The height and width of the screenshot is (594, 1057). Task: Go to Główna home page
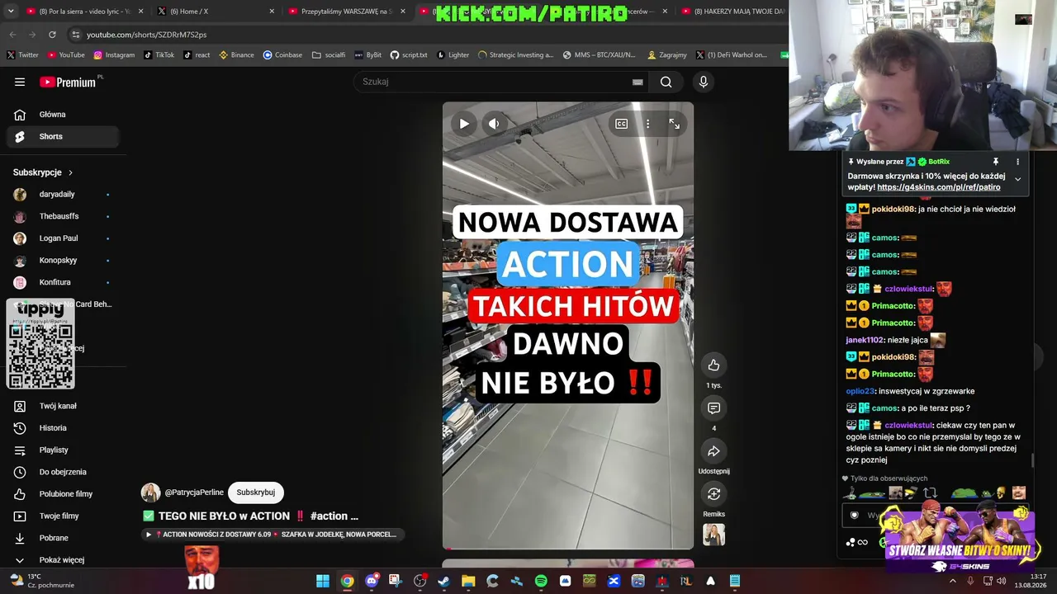(x=63, y=115)
